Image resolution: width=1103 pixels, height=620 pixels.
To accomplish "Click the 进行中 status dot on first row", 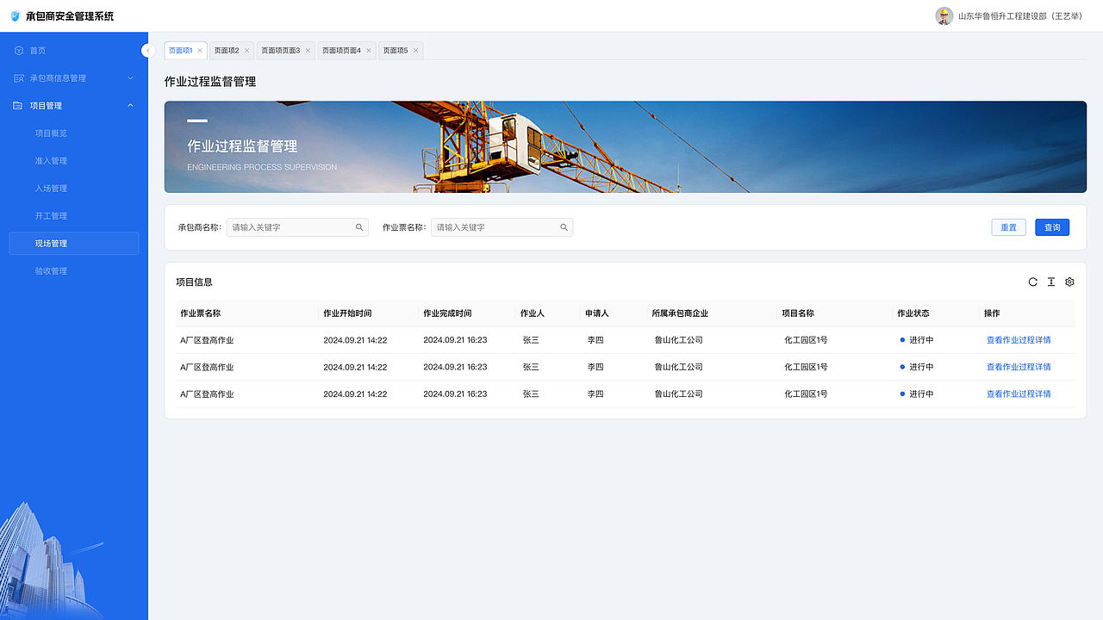I will (x=901, y=339).
